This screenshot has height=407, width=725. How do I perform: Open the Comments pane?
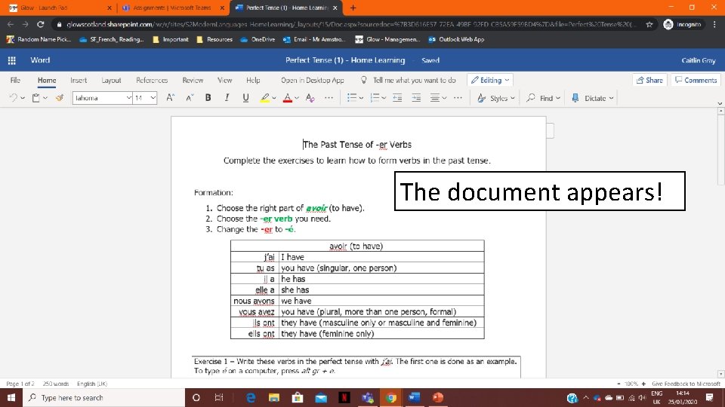(x=696, y=81)
